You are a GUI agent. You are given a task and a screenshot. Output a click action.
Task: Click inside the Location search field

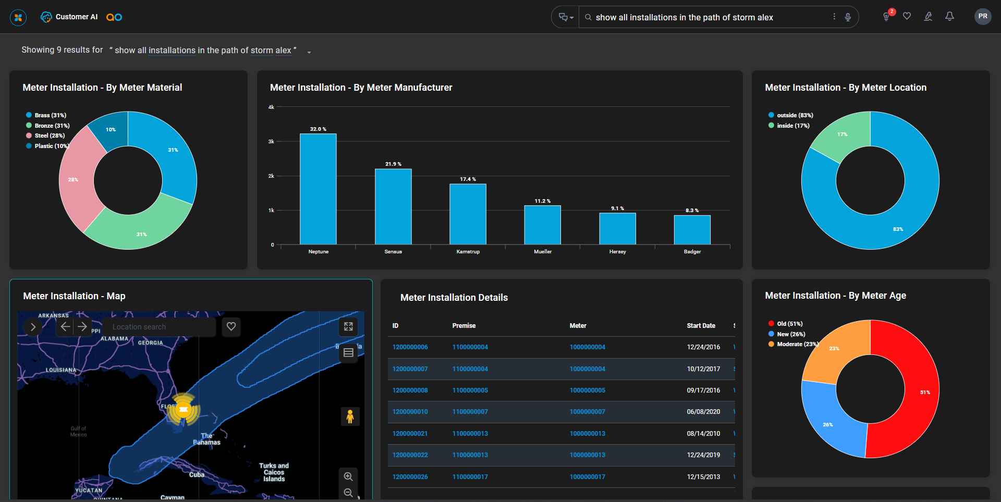tap(159, 327)
